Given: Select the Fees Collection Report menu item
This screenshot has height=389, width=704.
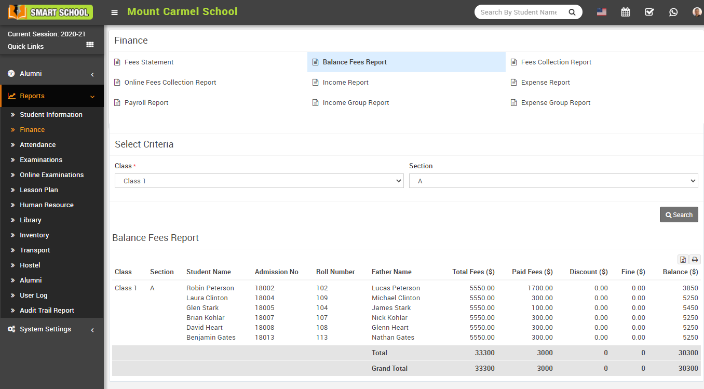Looking at the screenshot, I should tap(556, 62).
